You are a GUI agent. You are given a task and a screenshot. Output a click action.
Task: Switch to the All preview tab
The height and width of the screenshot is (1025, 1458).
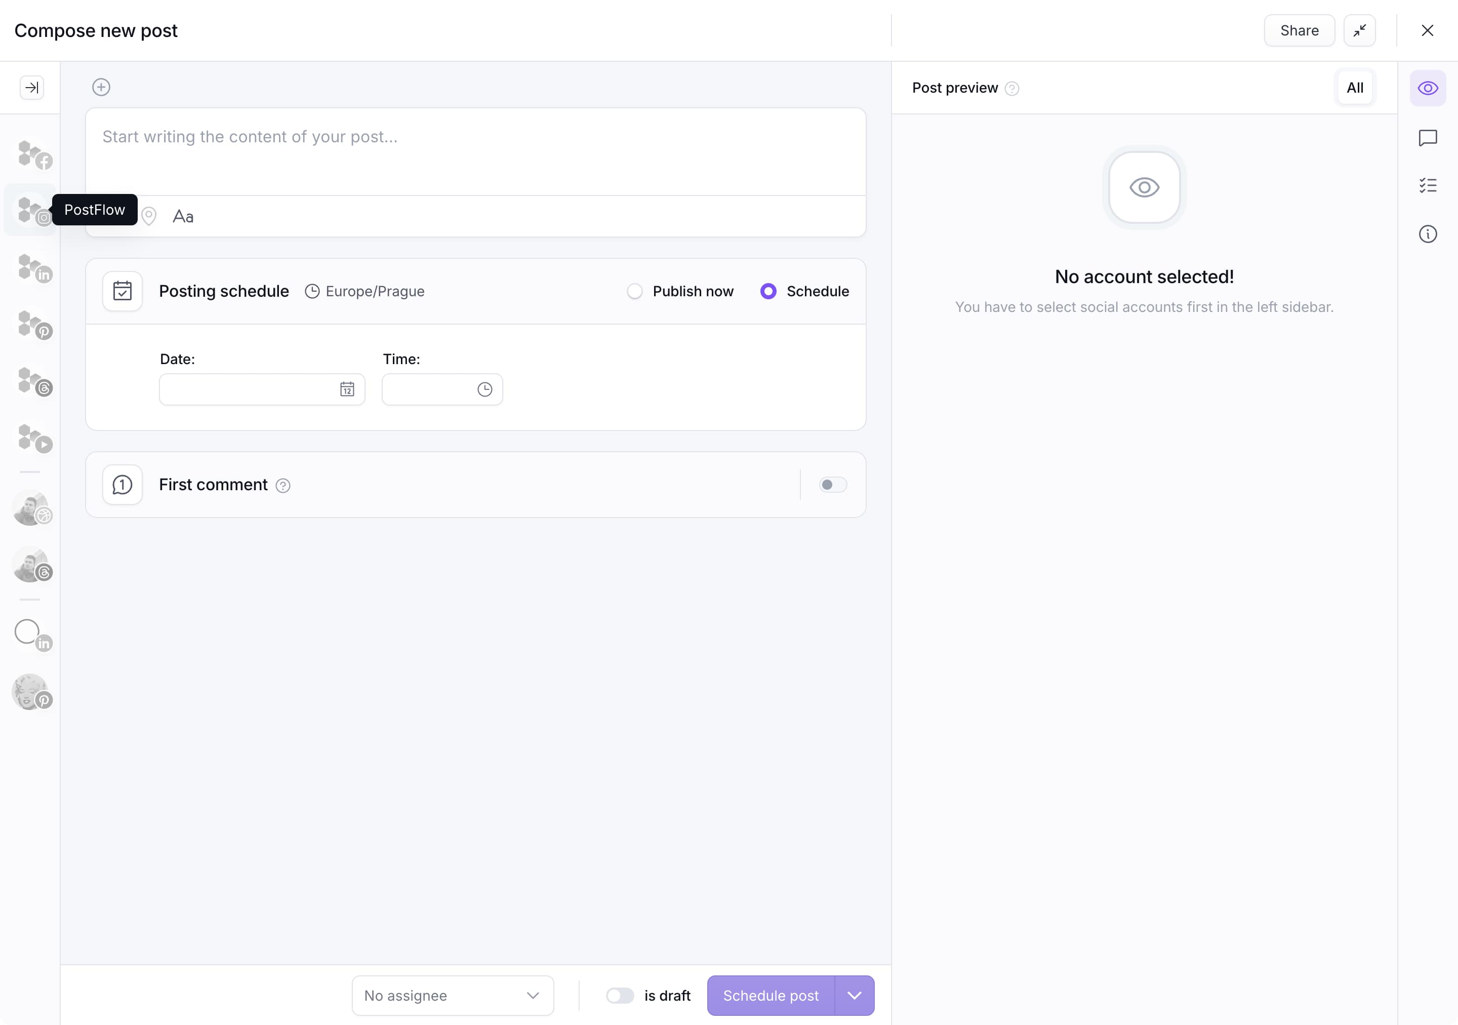coord(1354,88)
